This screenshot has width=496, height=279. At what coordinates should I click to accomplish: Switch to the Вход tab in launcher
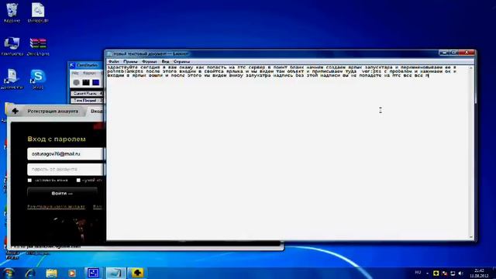[96, 111]
